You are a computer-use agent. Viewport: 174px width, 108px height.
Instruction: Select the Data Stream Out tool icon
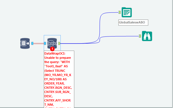click(52, 43)
